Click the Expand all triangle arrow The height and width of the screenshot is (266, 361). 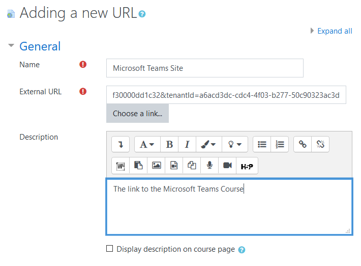[312, 31]
